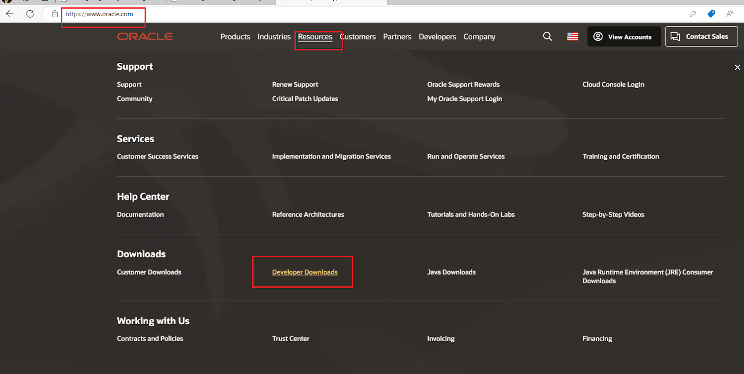Select the Resources menu item
Screen dimensions: 744x374
pyautogui.click(x=315, y=37)
